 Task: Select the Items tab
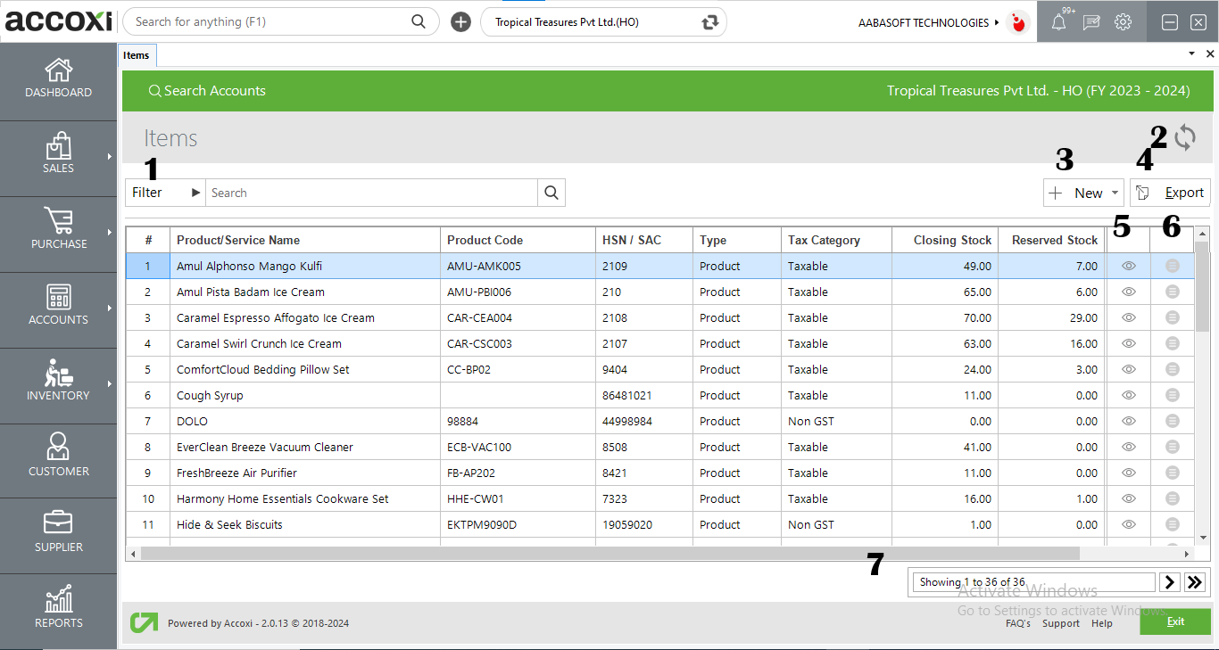pos(137,55)
